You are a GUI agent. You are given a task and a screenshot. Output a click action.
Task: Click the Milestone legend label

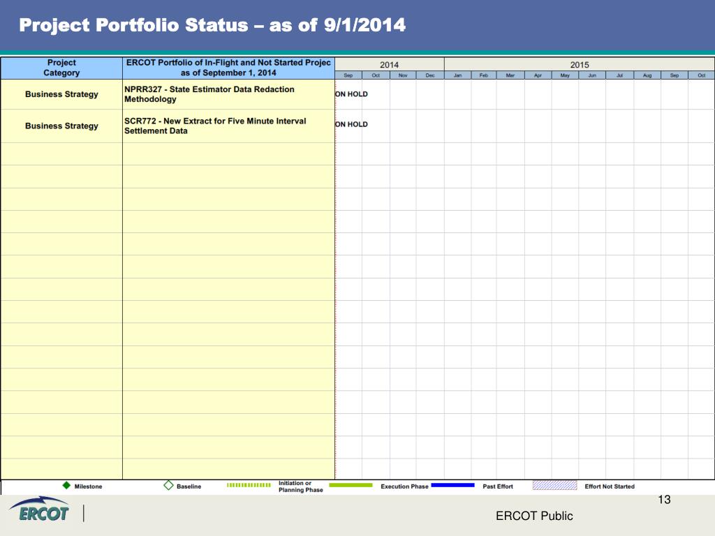(x=89, y=486)
